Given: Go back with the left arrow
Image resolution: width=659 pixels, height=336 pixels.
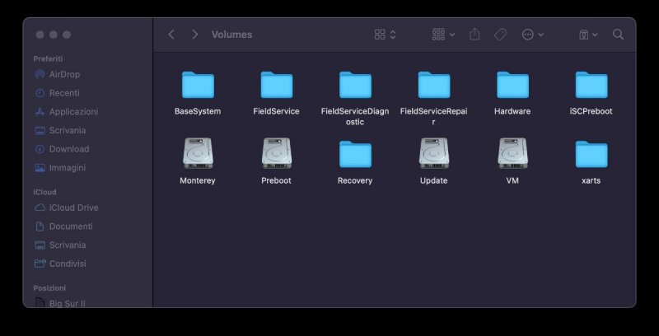Looking at the screenshot, I should (171, 35).
